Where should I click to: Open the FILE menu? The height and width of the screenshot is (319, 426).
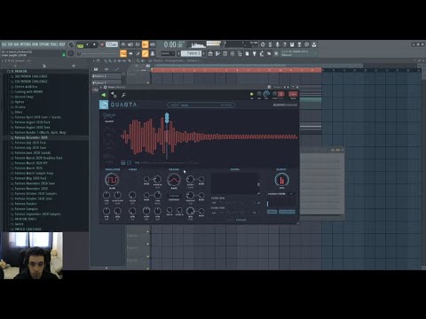pos(4,44)
